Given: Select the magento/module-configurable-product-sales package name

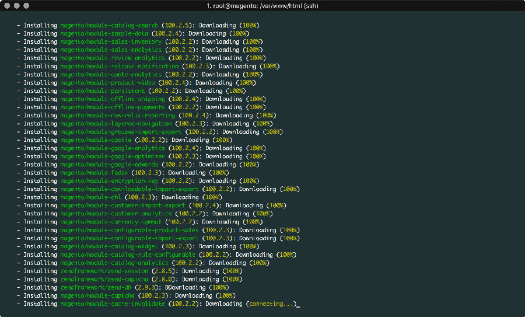Looking at the screenshot, I should point(129,230).
